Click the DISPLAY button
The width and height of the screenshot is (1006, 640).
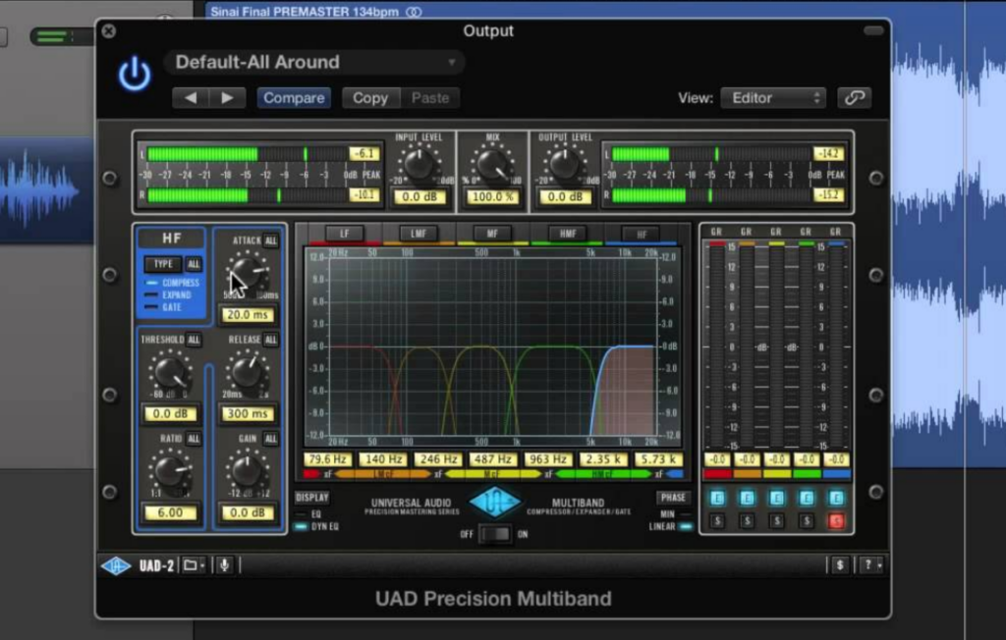pos(311,498)
